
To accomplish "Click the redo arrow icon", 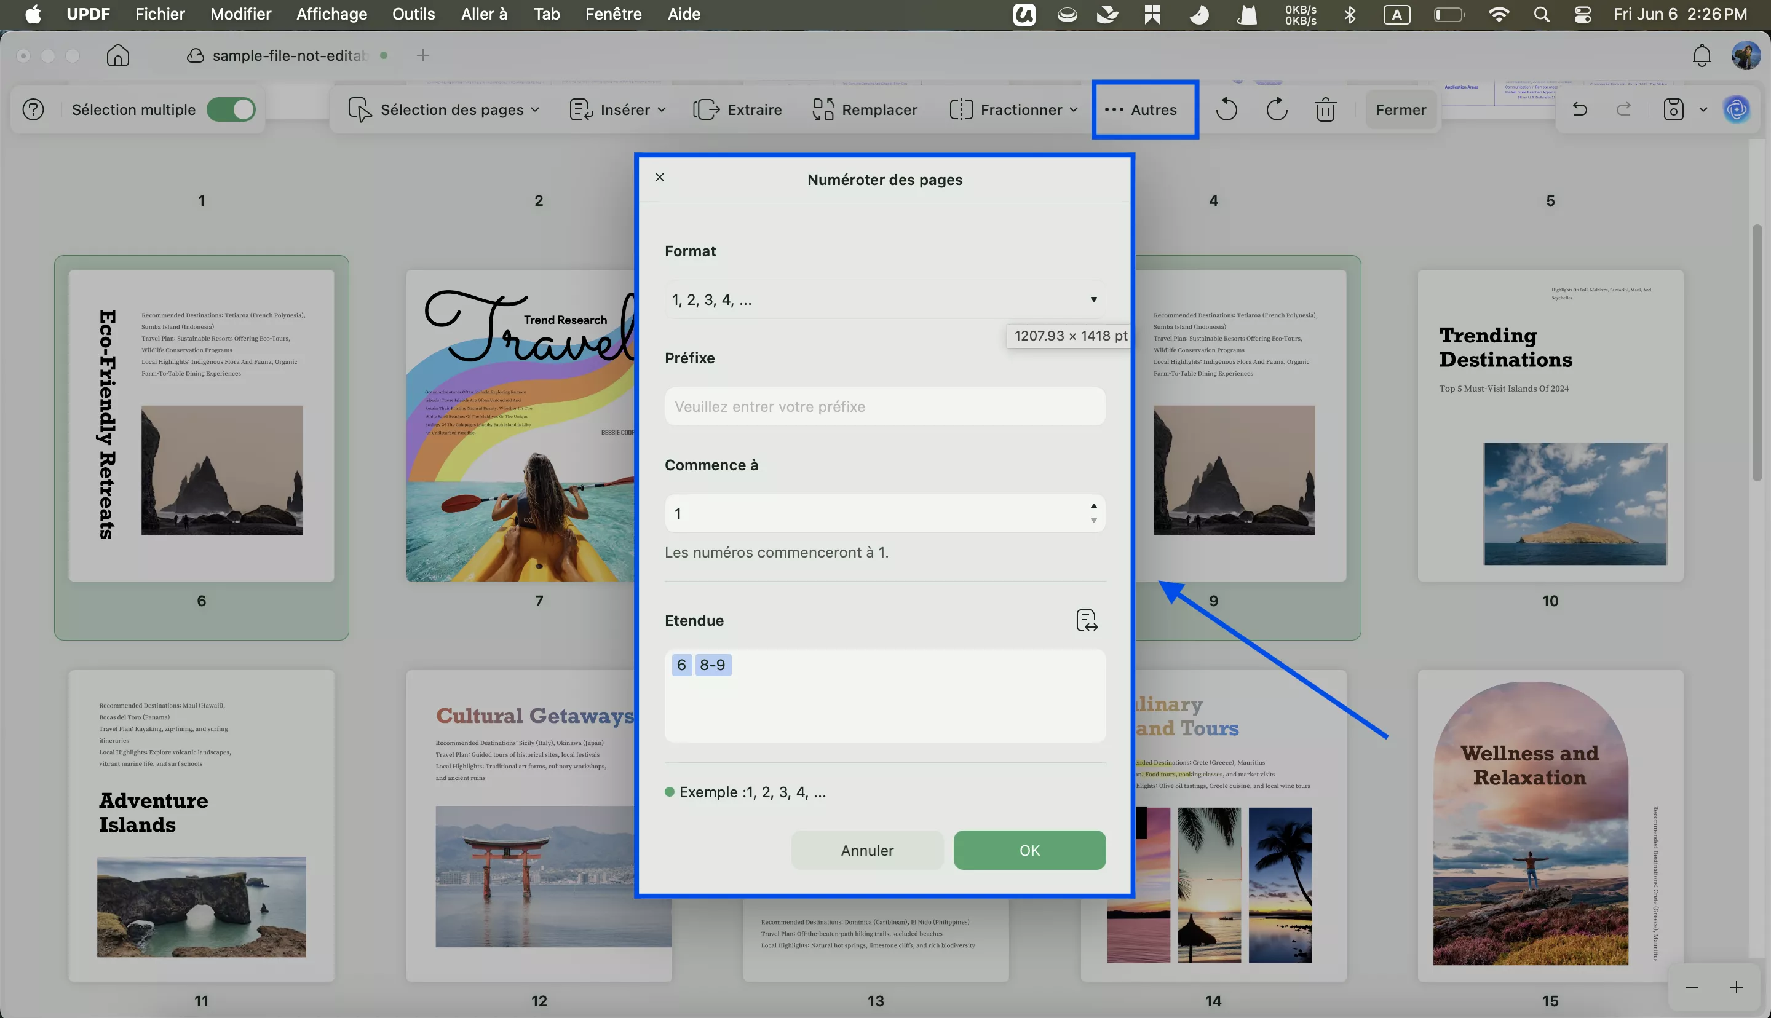I will click(x=1623, y=109).
